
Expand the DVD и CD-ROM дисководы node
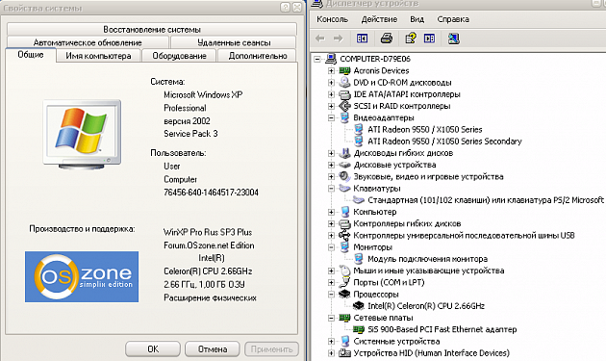click(331, 83)
